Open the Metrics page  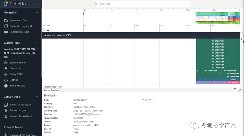click(x=14, y=80)
